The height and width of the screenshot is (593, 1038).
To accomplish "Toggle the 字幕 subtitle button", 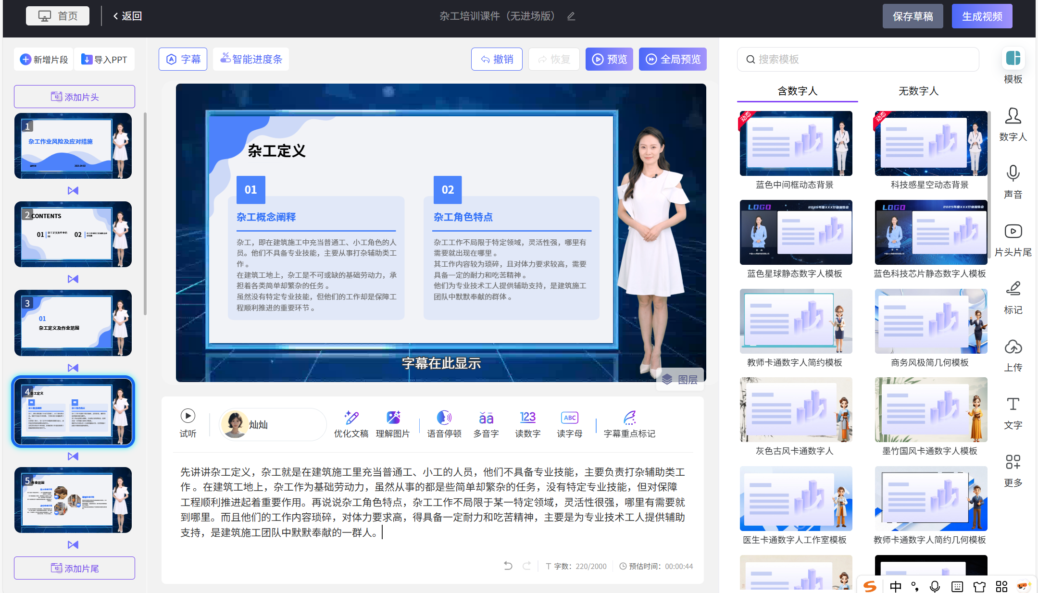I will pos(183,59).
